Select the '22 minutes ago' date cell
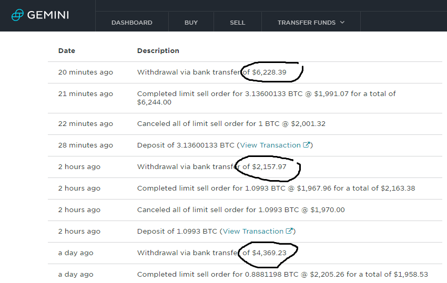This screenshot has width=447, height=283. pyautogui.click(x=86, y=124)
